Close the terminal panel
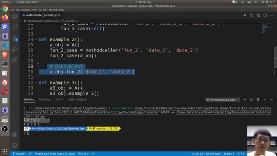Image resolution: width=277 pixels, height=156 pixels. 271,100
